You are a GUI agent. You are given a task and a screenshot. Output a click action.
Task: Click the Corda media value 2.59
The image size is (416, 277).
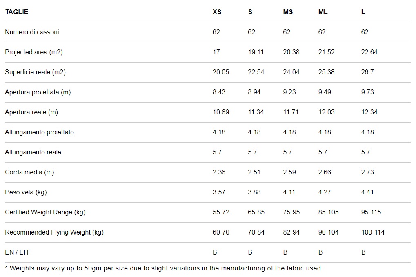tap(289, 172)
